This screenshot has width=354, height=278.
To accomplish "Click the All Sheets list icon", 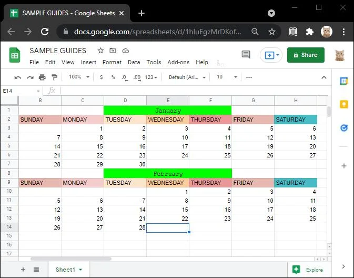I will pyautogui.click(x=36, y=270).
